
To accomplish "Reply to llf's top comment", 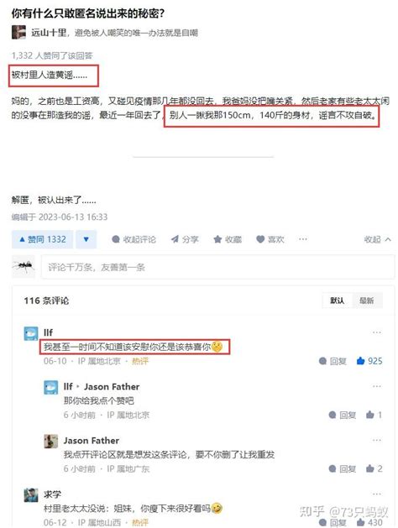I will 333,361.
